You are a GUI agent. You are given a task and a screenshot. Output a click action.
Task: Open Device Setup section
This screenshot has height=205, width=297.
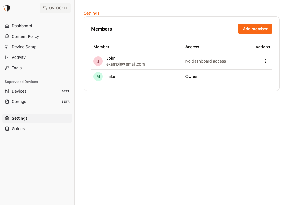tap(37, 47)
